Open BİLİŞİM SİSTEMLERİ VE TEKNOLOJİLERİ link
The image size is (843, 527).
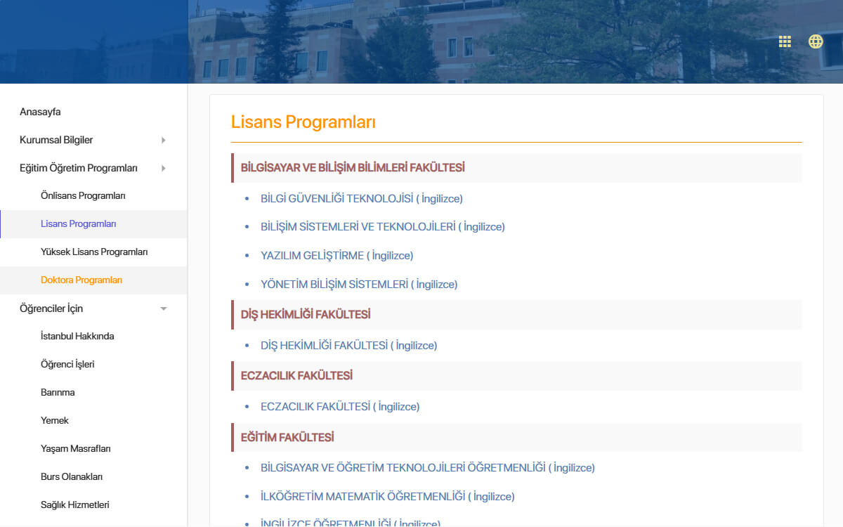[x=383, y=227]
